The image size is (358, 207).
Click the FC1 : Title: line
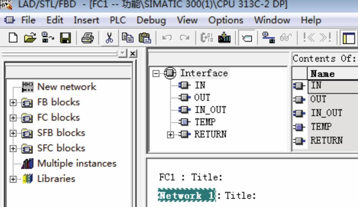click(191, 177)
